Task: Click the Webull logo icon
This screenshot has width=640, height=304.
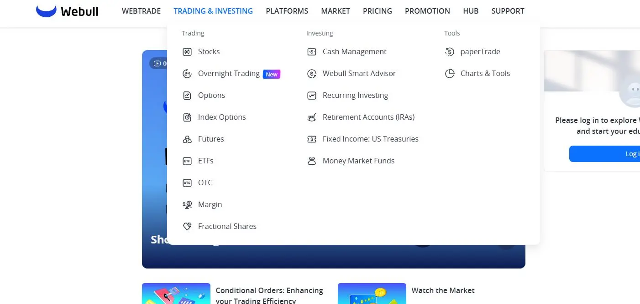Action: click(46, 11)
